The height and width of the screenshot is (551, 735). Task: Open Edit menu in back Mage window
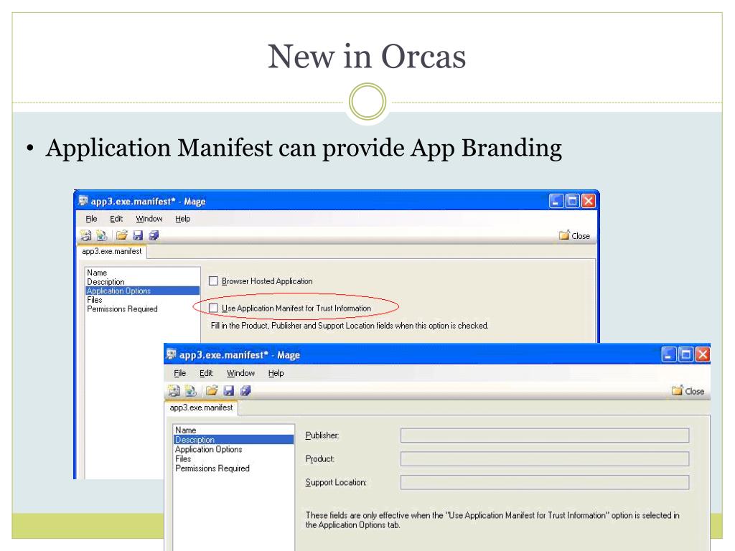click(116, 219)
